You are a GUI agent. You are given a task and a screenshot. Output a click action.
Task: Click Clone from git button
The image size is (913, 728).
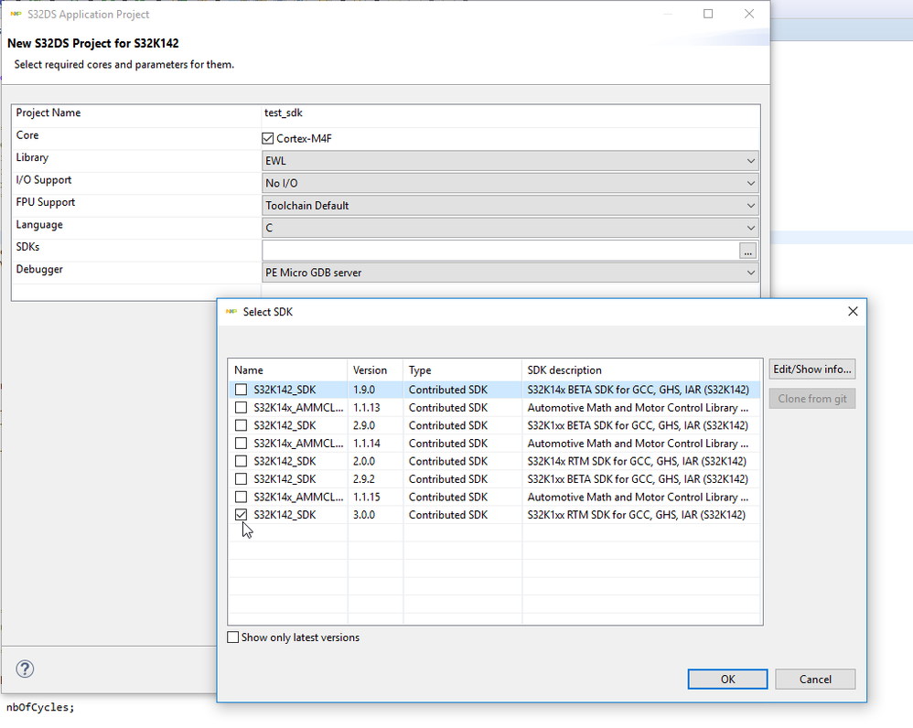pos(811,399)
